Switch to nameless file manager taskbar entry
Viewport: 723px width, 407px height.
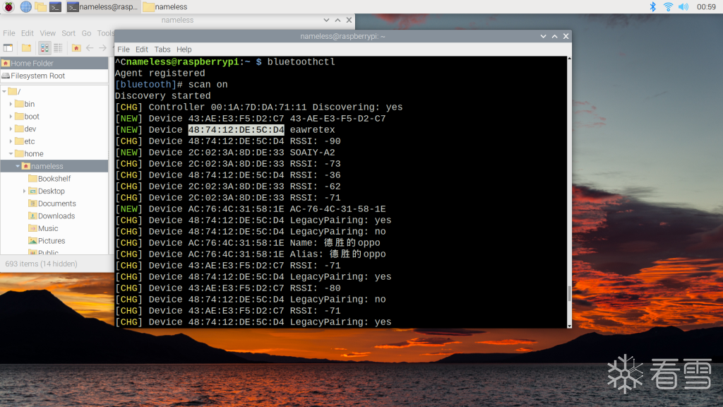(x=165, y=6)
